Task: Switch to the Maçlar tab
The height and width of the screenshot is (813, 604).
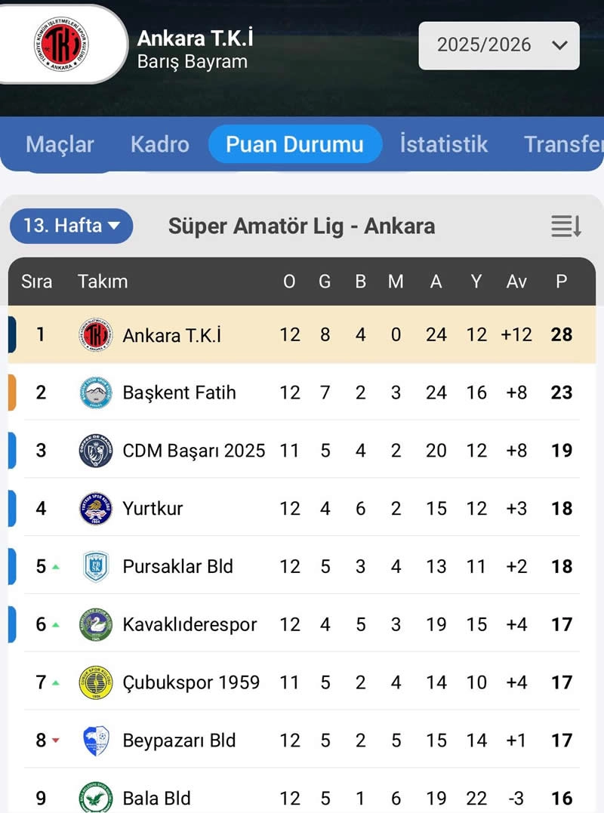Action: (x=60, y=144)
